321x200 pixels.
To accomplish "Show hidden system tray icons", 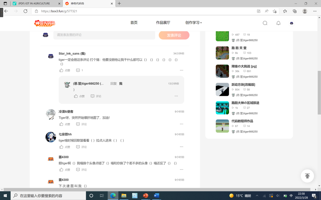I will [x=257, y=196].
